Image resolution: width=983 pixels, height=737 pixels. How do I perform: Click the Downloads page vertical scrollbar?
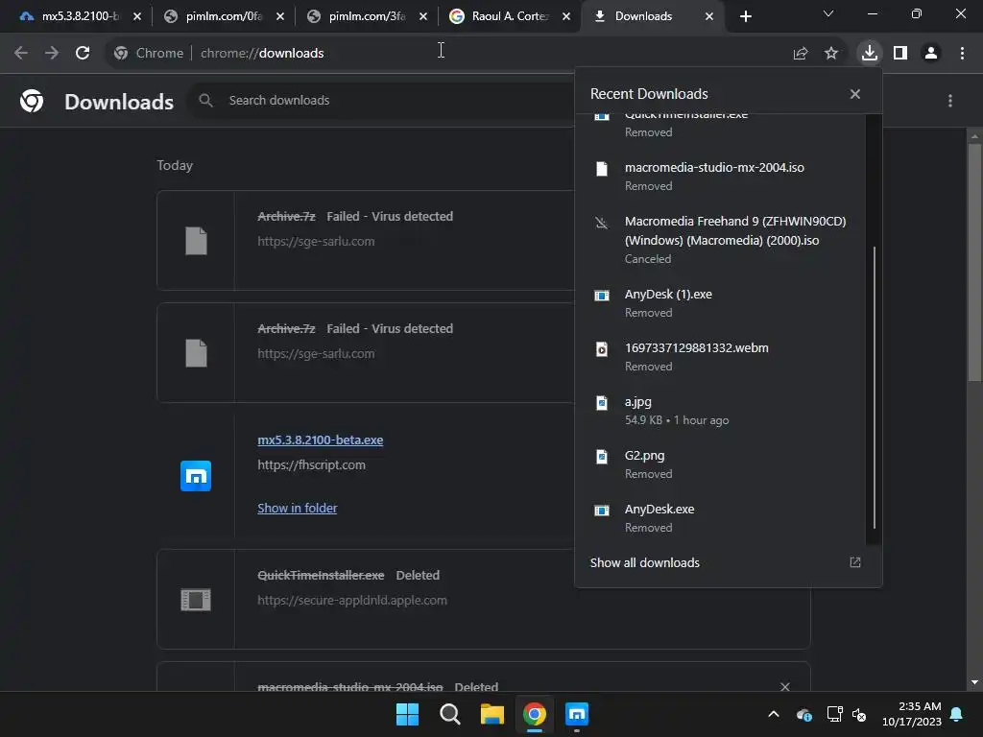[x=974, y=262]
